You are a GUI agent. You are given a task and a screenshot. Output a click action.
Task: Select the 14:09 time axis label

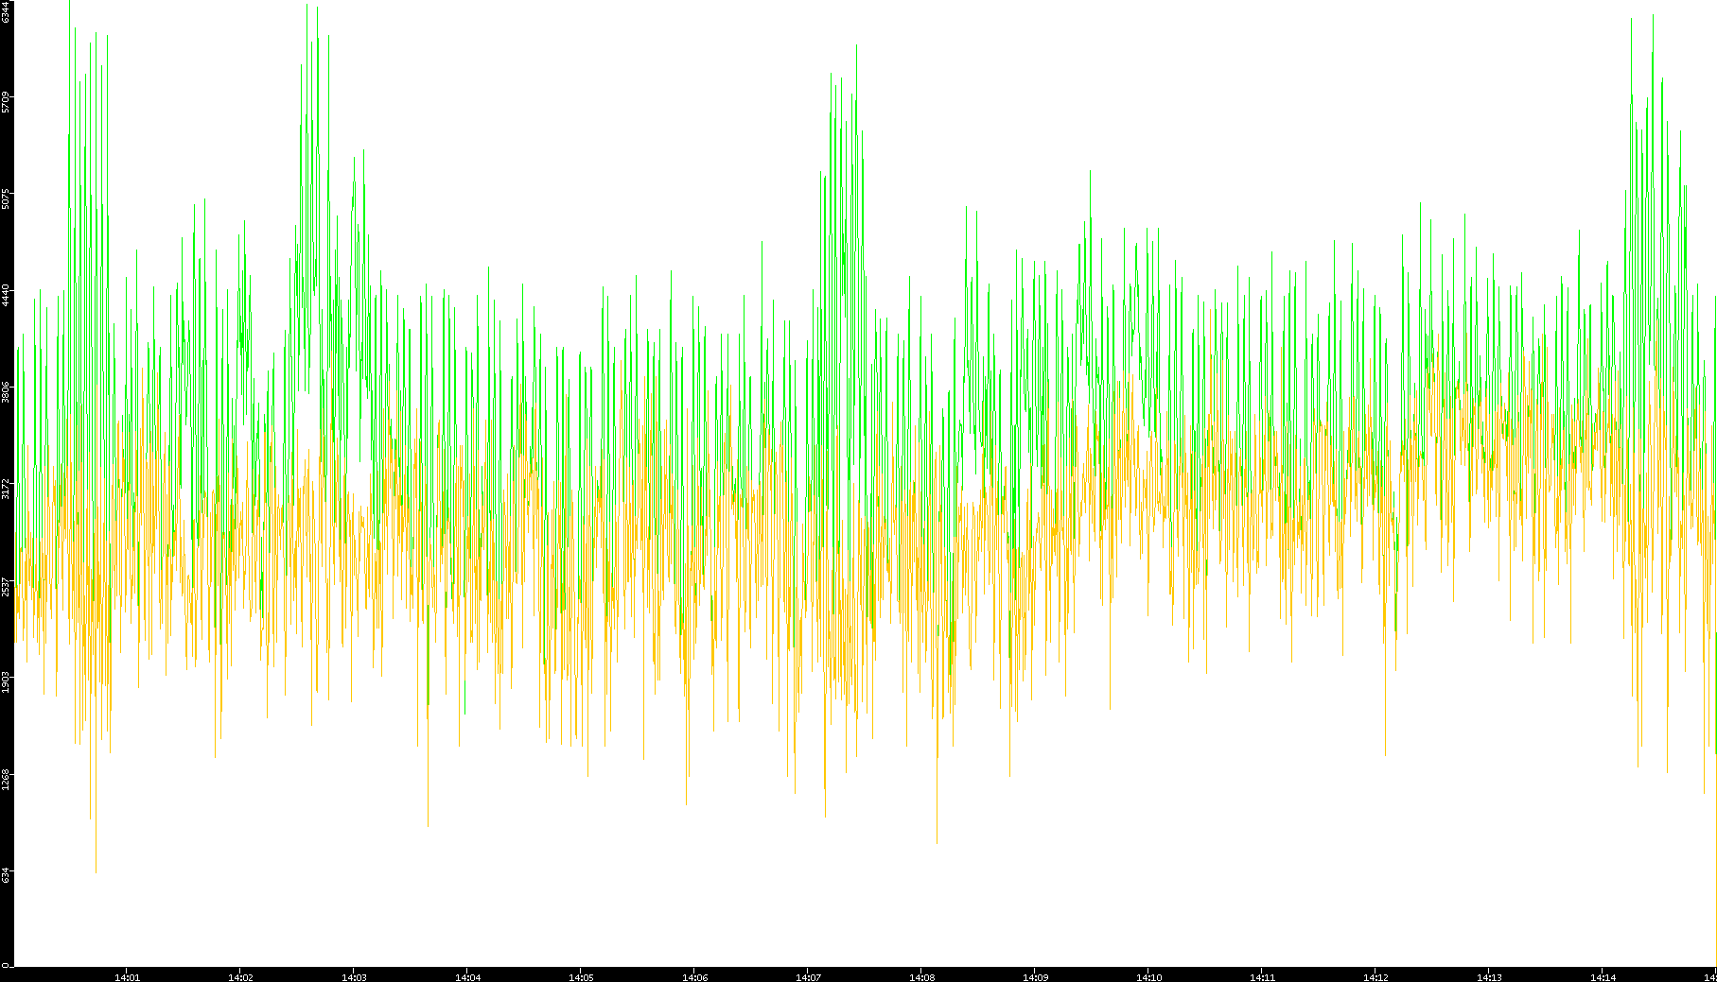click(x=1035, y=977)
